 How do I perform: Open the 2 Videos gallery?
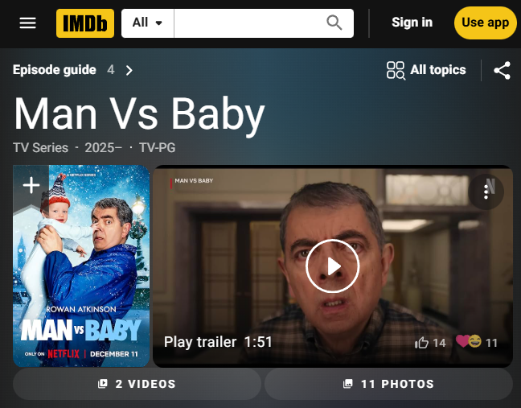pyautogui.click(x=137, y=384)
